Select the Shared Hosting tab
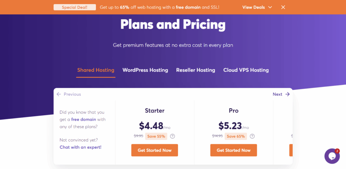346x169 pixels. click(96, 70)
